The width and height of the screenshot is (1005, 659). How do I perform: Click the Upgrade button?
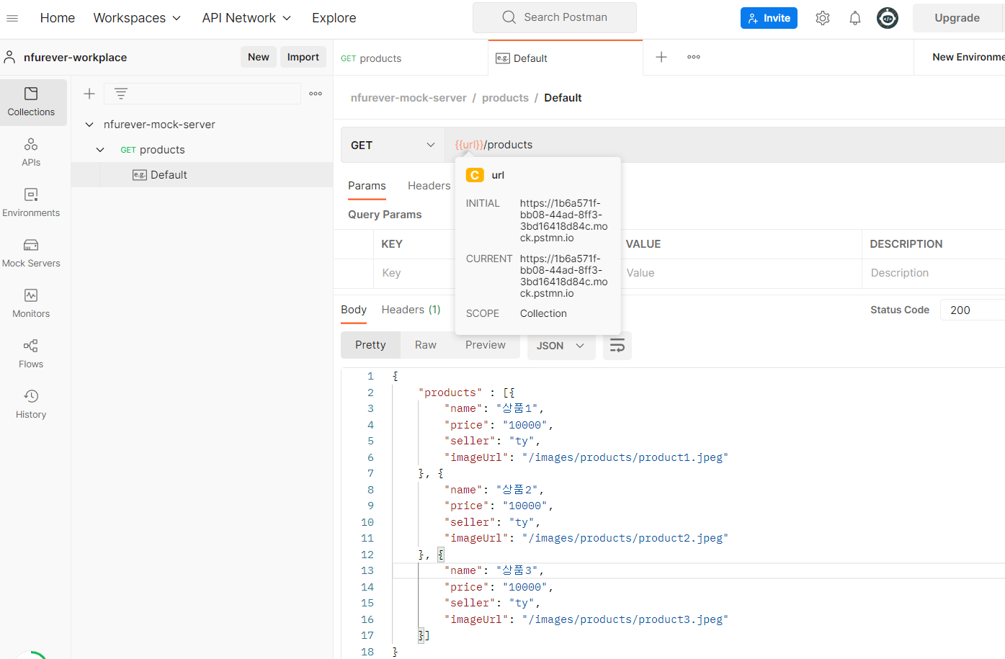[x=957, y=18]
